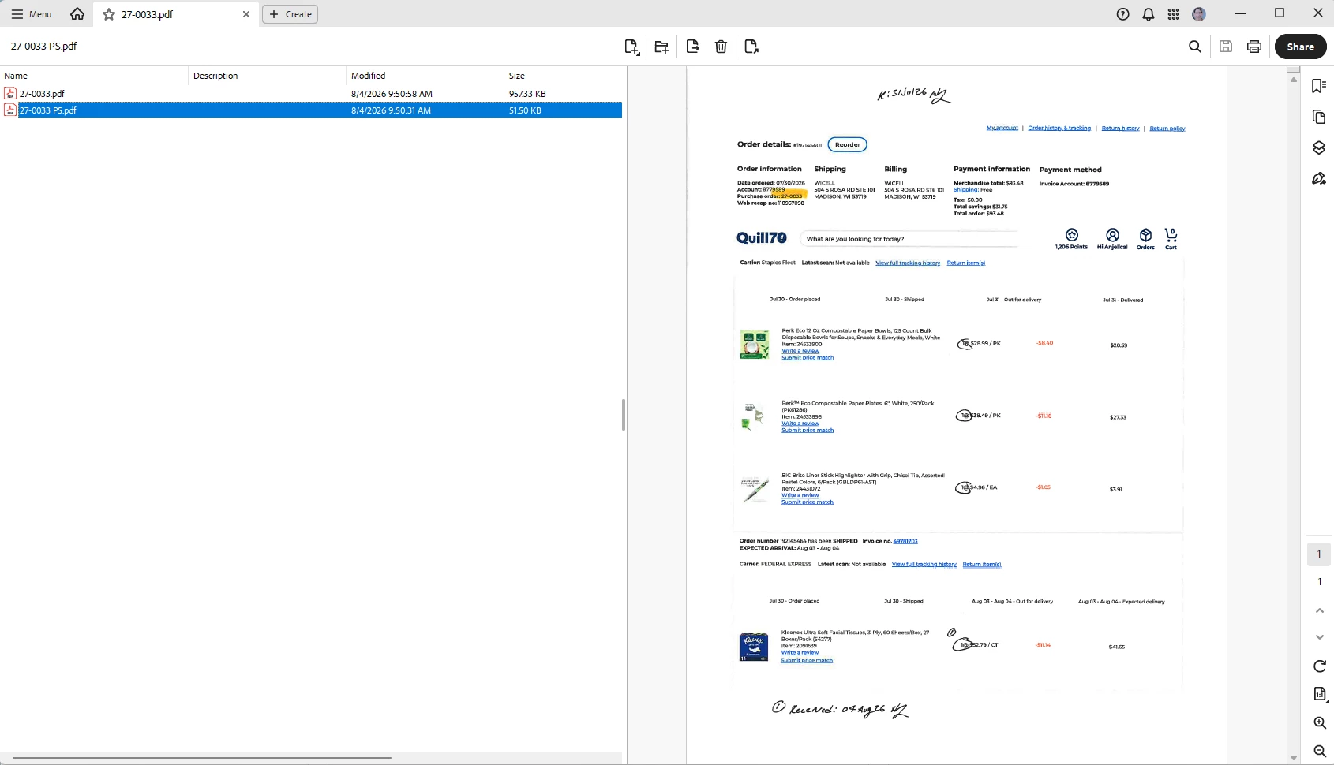Open the Bookmarks panel icon
Image resolution: width=1334 pixels, height=765 pixels.
[1318, 86]
